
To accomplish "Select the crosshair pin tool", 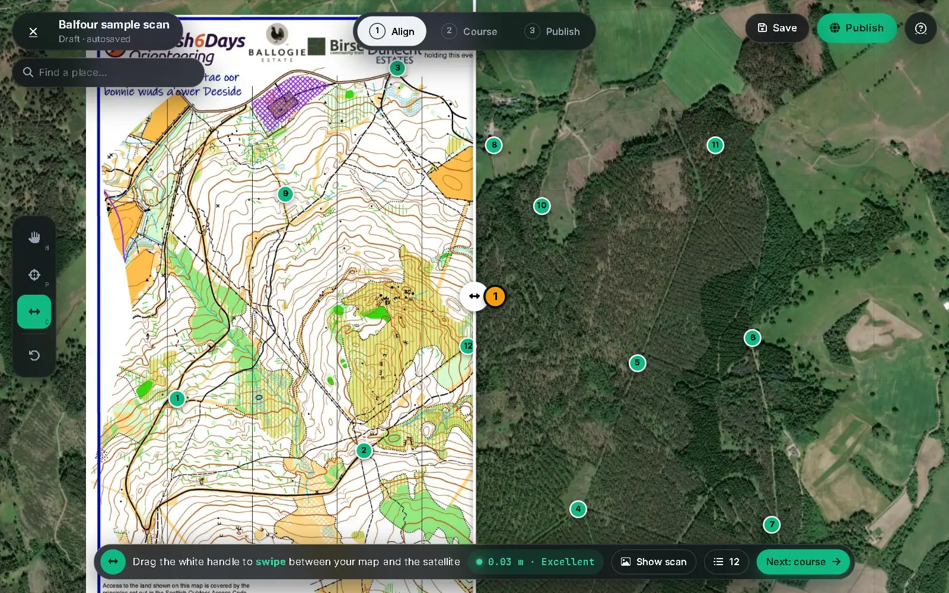I will [x=34, y=275].
